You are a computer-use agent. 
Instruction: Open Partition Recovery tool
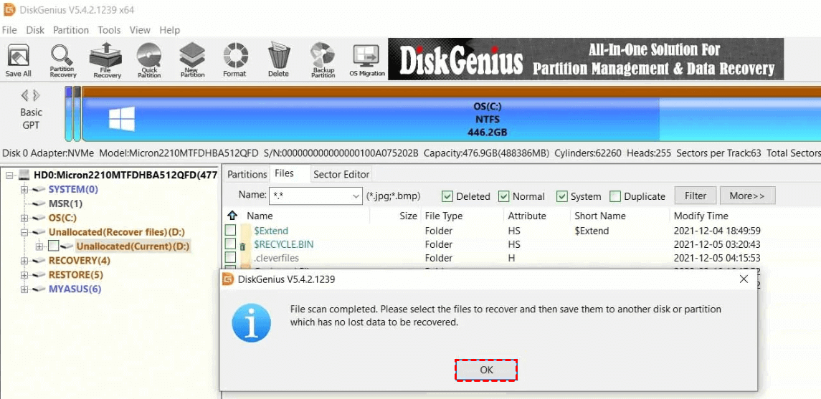[63, 61]
